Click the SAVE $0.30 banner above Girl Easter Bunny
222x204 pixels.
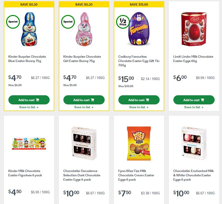[x=84, y=4]
